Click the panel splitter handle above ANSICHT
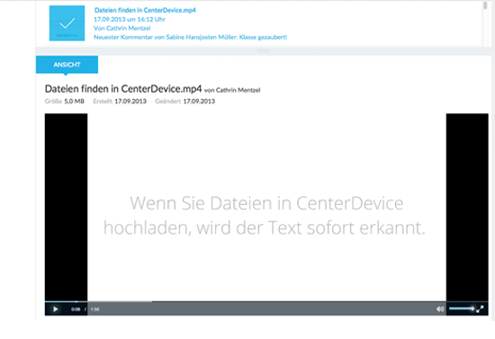 (264, 51)
